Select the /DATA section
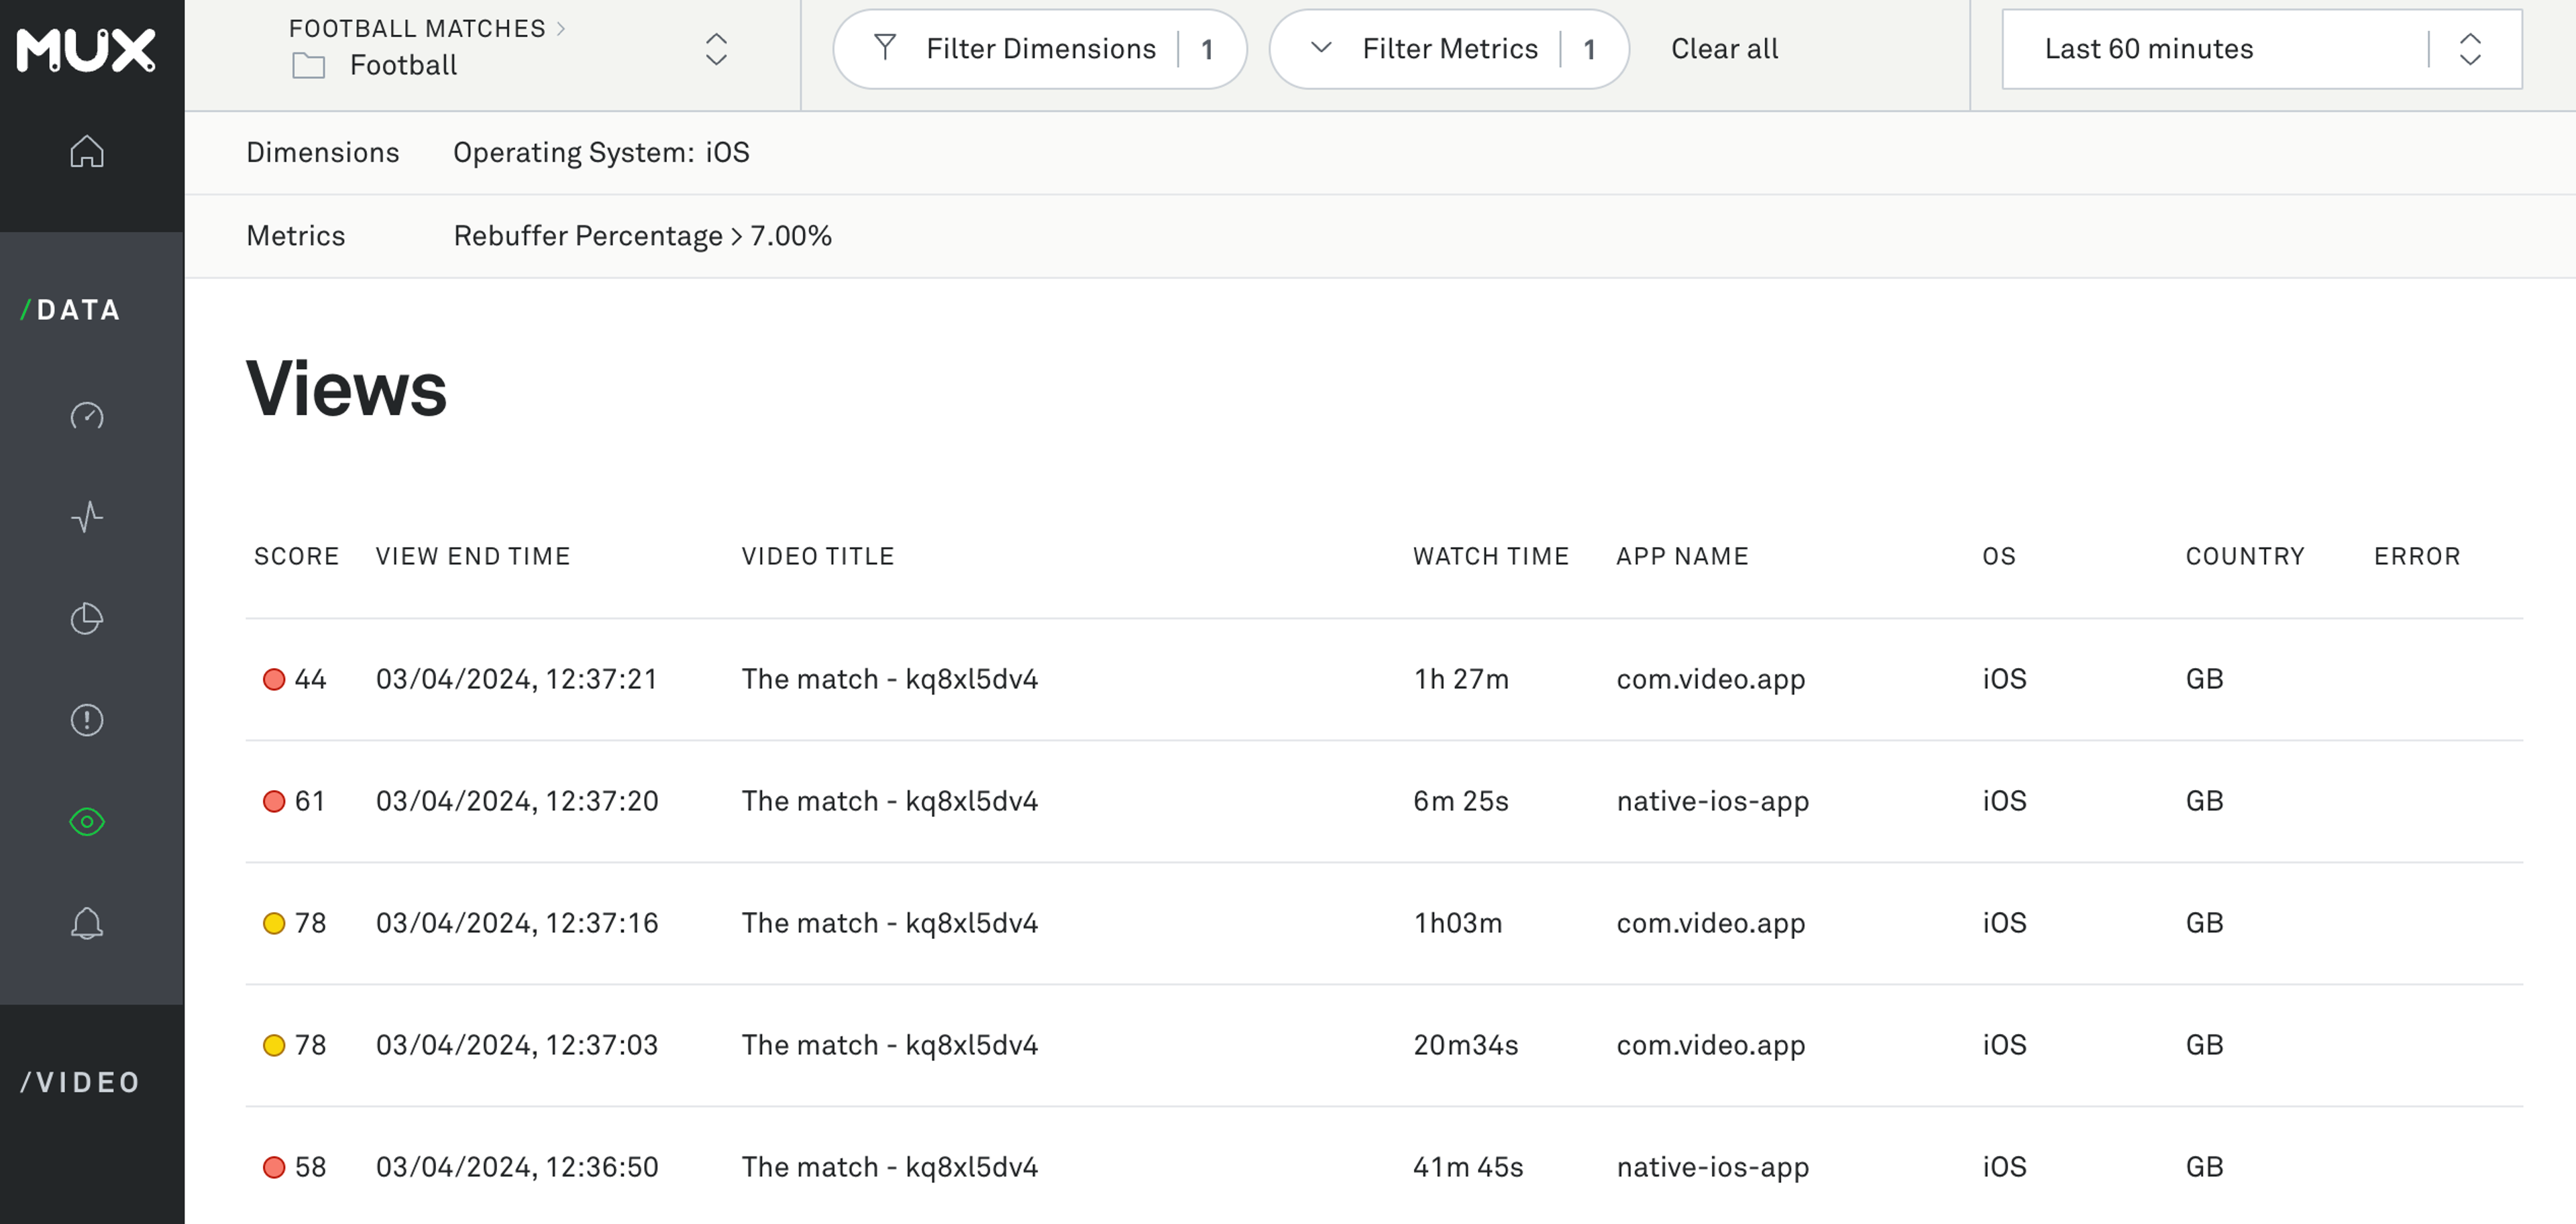The image size is (2576, 1224). click(71, 310)
